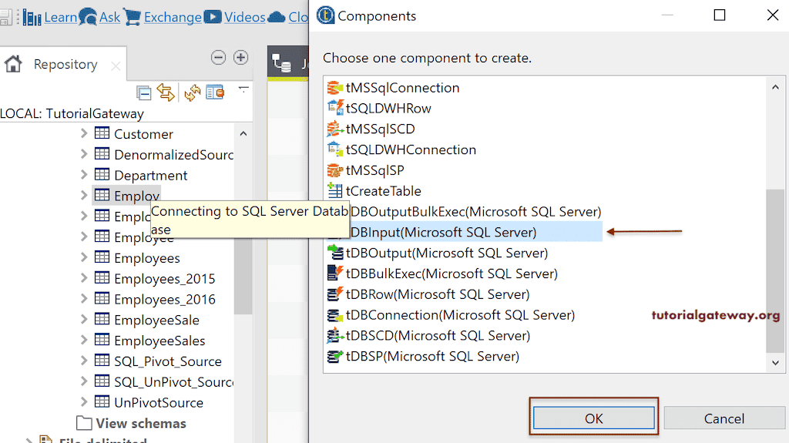This screenshot has width=789, height=443.
Task: Open the Exchange link in the toolbar
Action: (x=173, y=17)
